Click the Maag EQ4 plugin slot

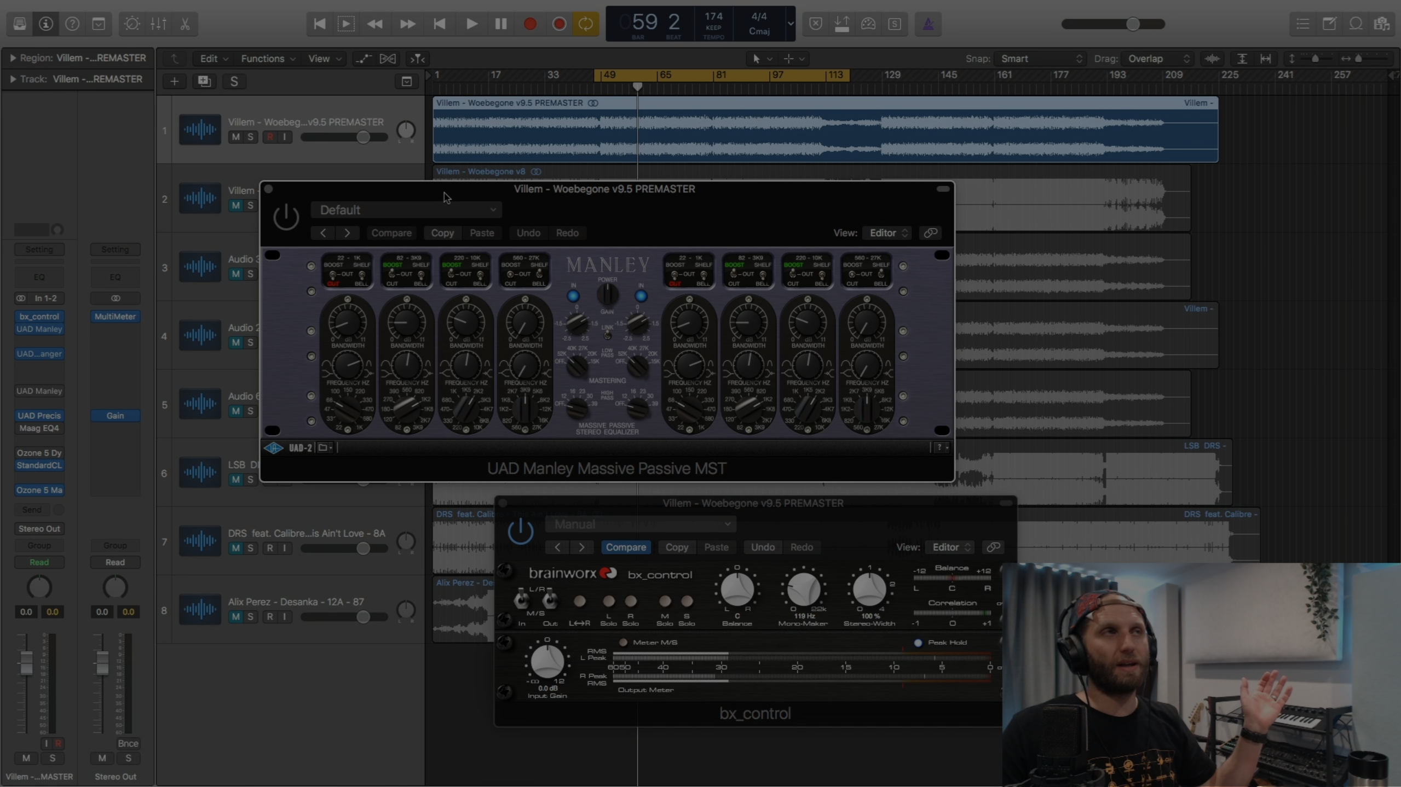click(x=39, y=428)
